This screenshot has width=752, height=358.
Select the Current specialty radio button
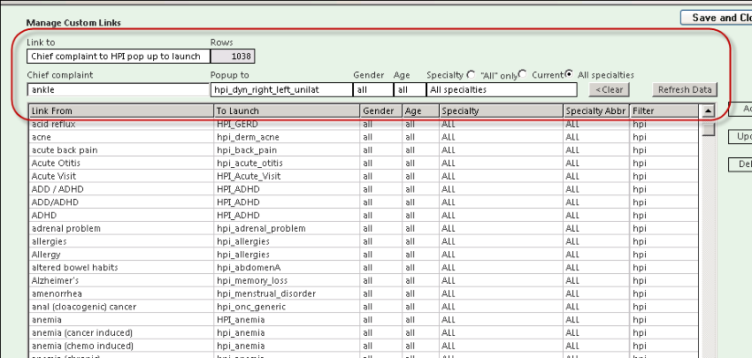pyautogui.click(x=522, y=74)
